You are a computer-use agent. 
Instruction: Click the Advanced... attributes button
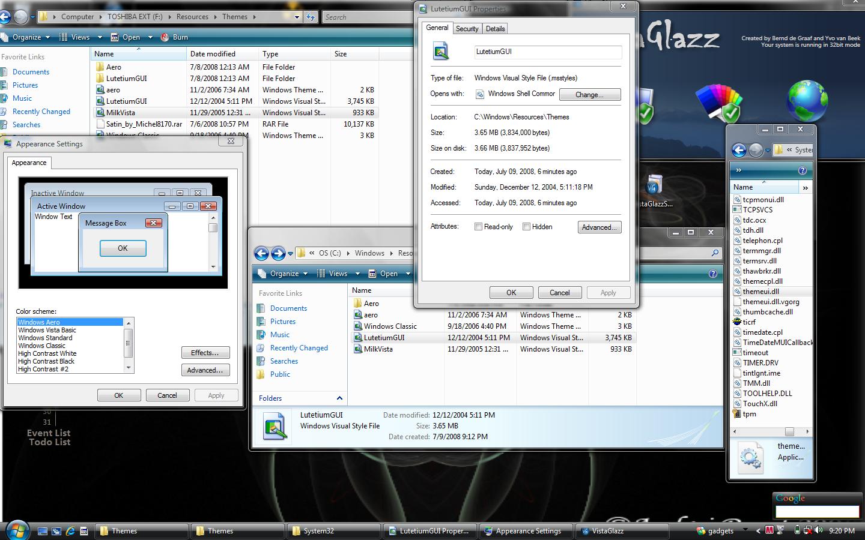(599, 227)
